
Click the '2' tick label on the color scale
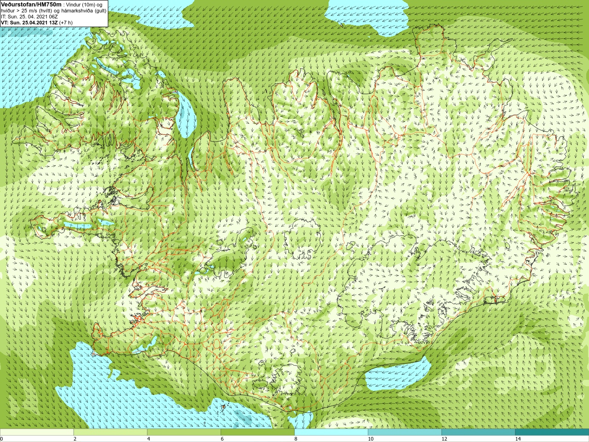point(75,439)
